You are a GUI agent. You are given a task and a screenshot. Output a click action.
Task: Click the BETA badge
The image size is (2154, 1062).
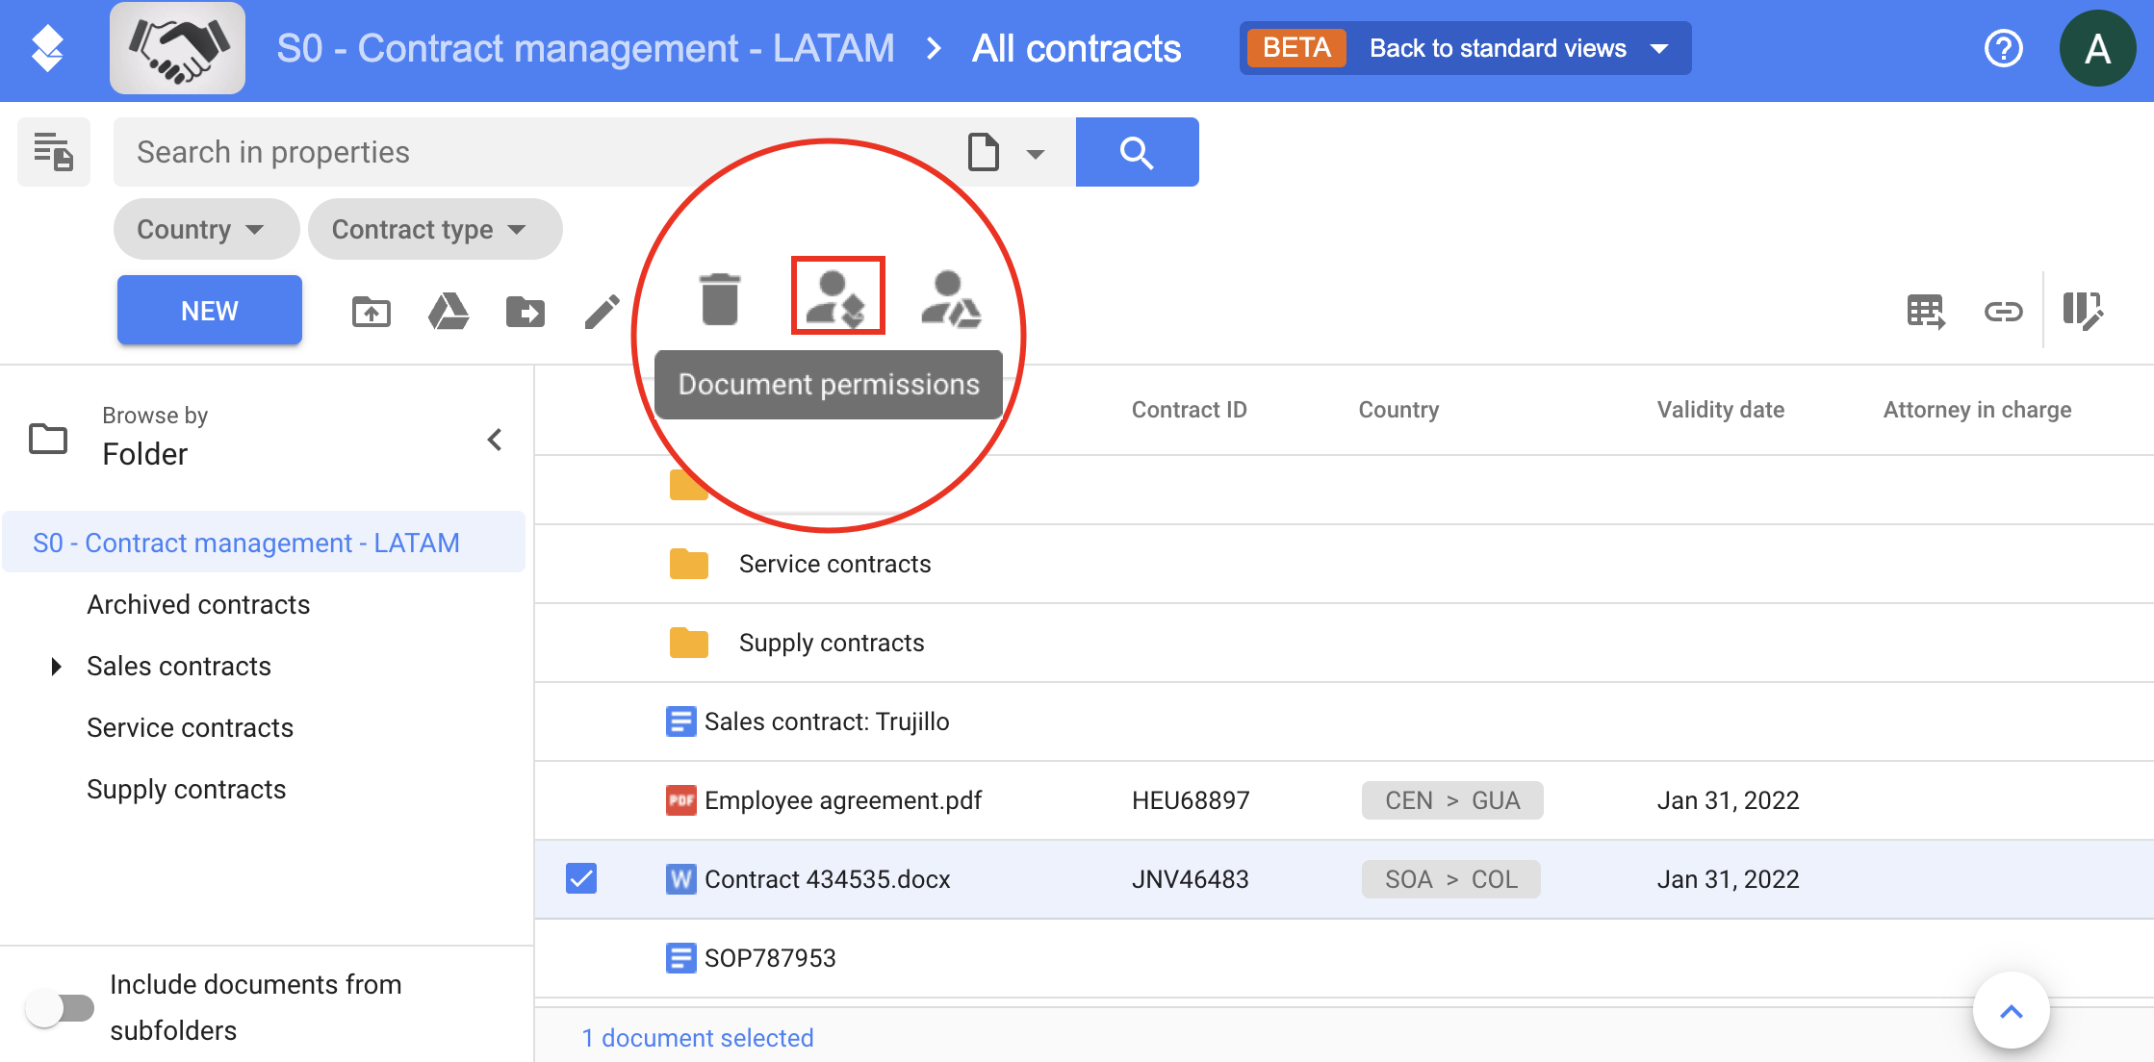pyautogui.click(x=1296, y=48)
